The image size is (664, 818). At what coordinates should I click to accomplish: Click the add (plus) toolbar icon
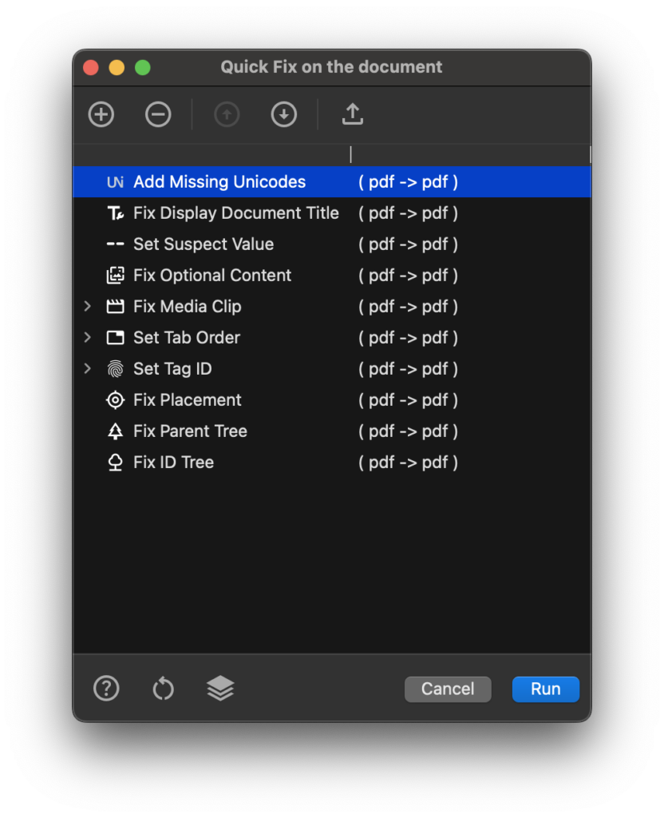tap(101, 115)
